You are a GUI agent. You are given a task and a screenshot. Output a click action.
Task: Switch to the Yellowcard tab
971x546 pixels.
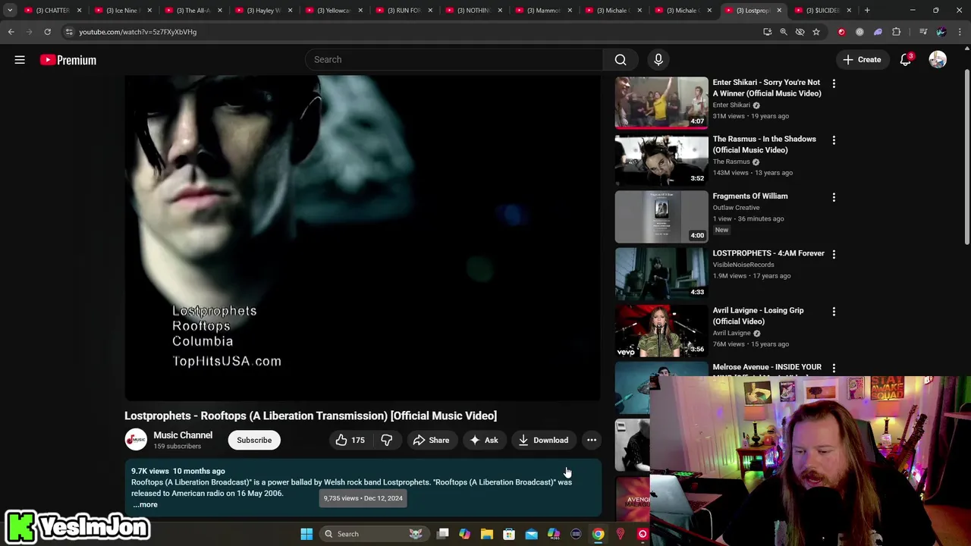point(334,10)
